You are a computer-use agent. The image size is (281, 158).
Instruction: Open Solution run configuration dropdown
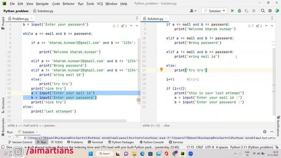[x=214, y=11]
